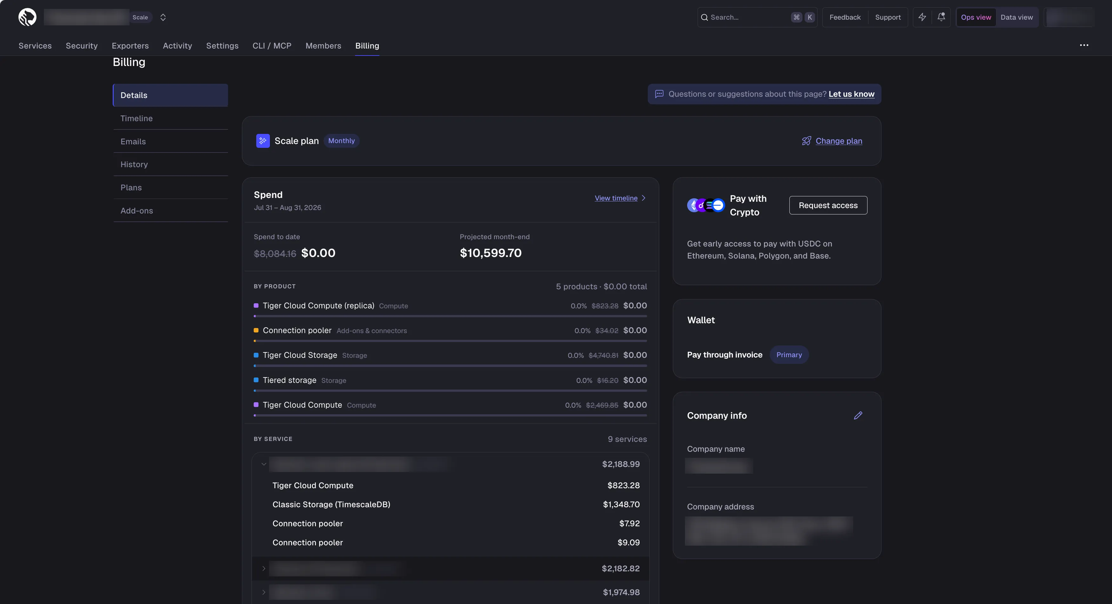This screenshot has height=604, width=1112.
Task: Select Emails in billing sidebar
Action: (x=171, y=141)
